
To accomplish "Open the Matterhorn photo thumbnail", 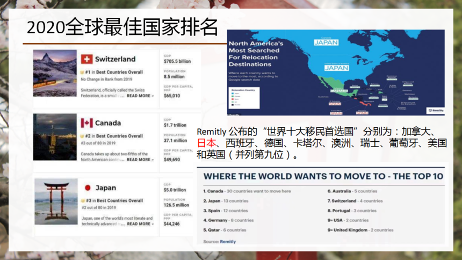I will (x=55, y=73).
